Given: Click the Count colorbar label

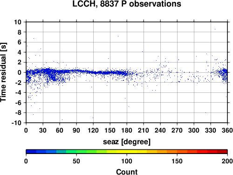Looking at the screenshot, I should point(127,172).
